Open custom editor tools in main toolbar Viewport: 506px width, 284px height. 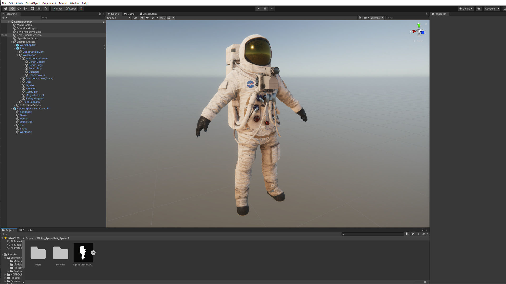pos(46,9)
